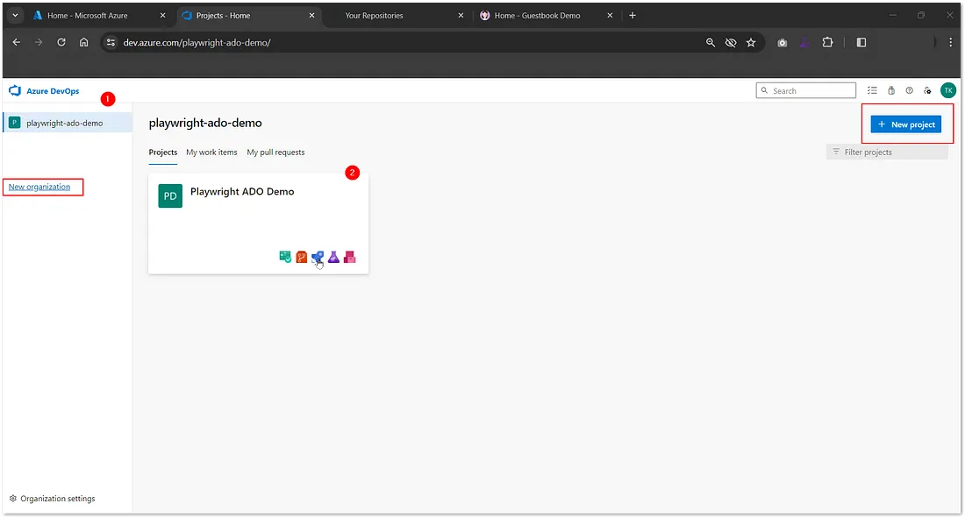Screen dimensions: 965x518
Task: Select the My work items tab
Action: [x=211, y=153]
